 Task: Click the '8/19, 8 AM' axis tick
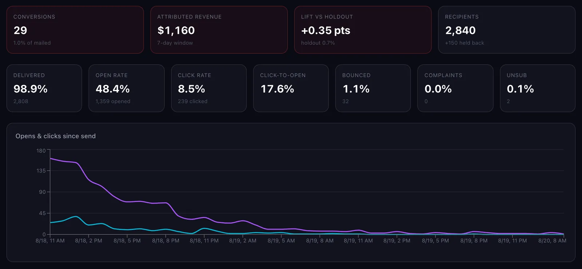pos(320,241)
